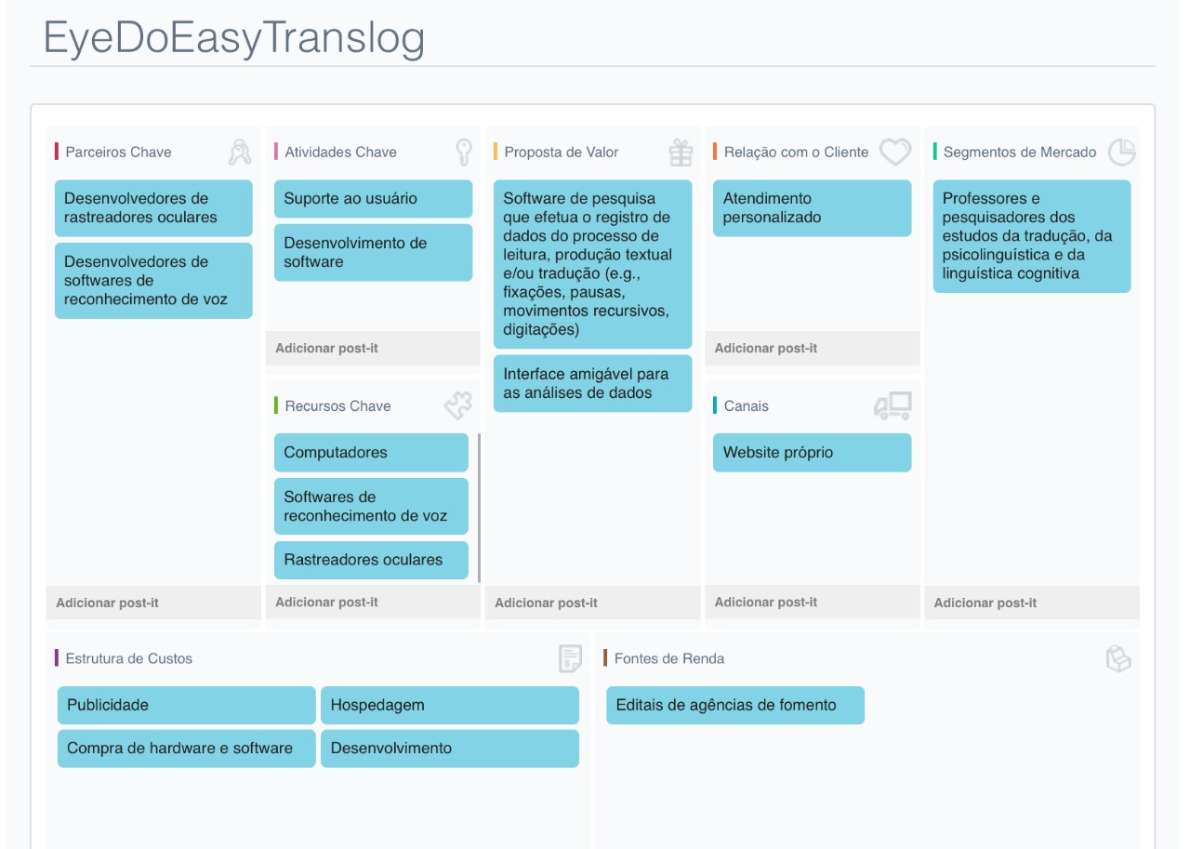Add a post-it under Segmentos de Mercado
Screen dimensions: 1190x849
985,603
